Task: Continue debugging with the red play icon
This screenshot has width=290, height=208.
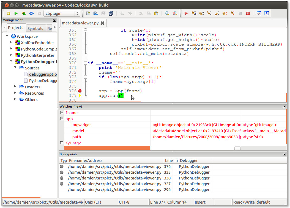Action: coord(186,13)
